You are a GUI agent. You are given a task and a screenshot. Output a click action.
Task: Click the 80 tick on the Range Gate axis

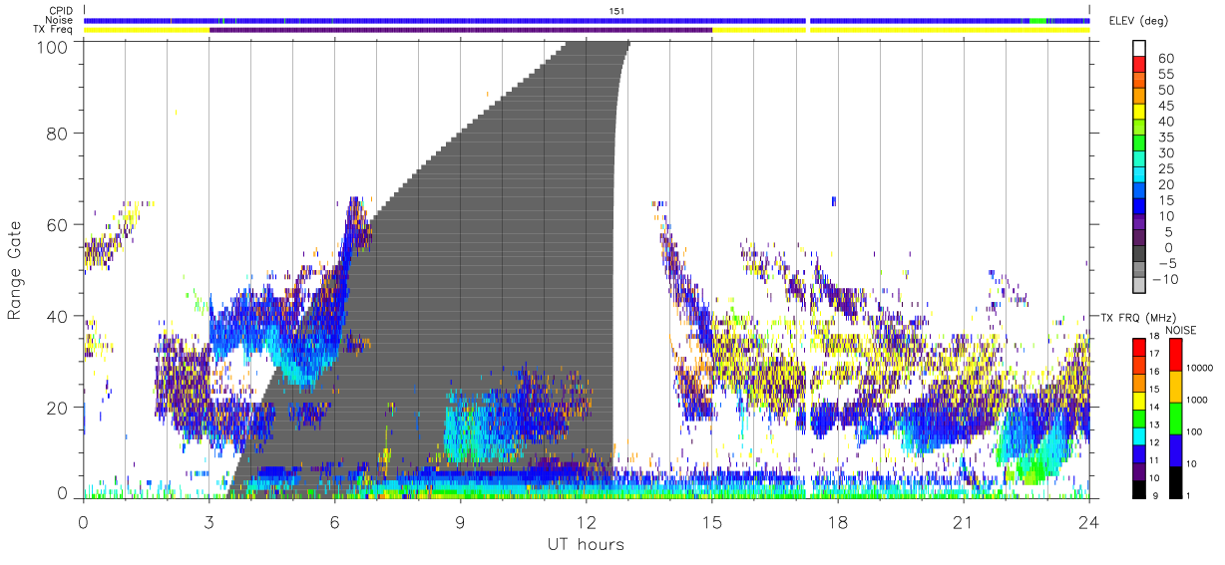pyautogui.click(x=59, y=134)
